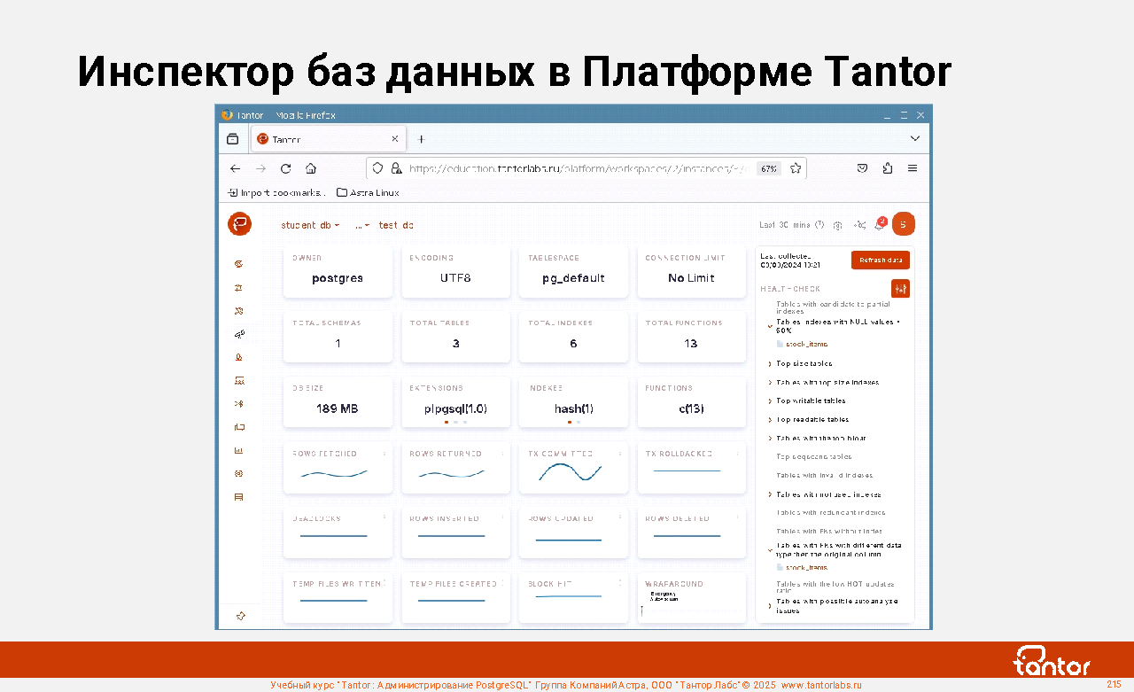Open the Tx Committed card options menu
Screen dimensions: 1134x692
620,454
